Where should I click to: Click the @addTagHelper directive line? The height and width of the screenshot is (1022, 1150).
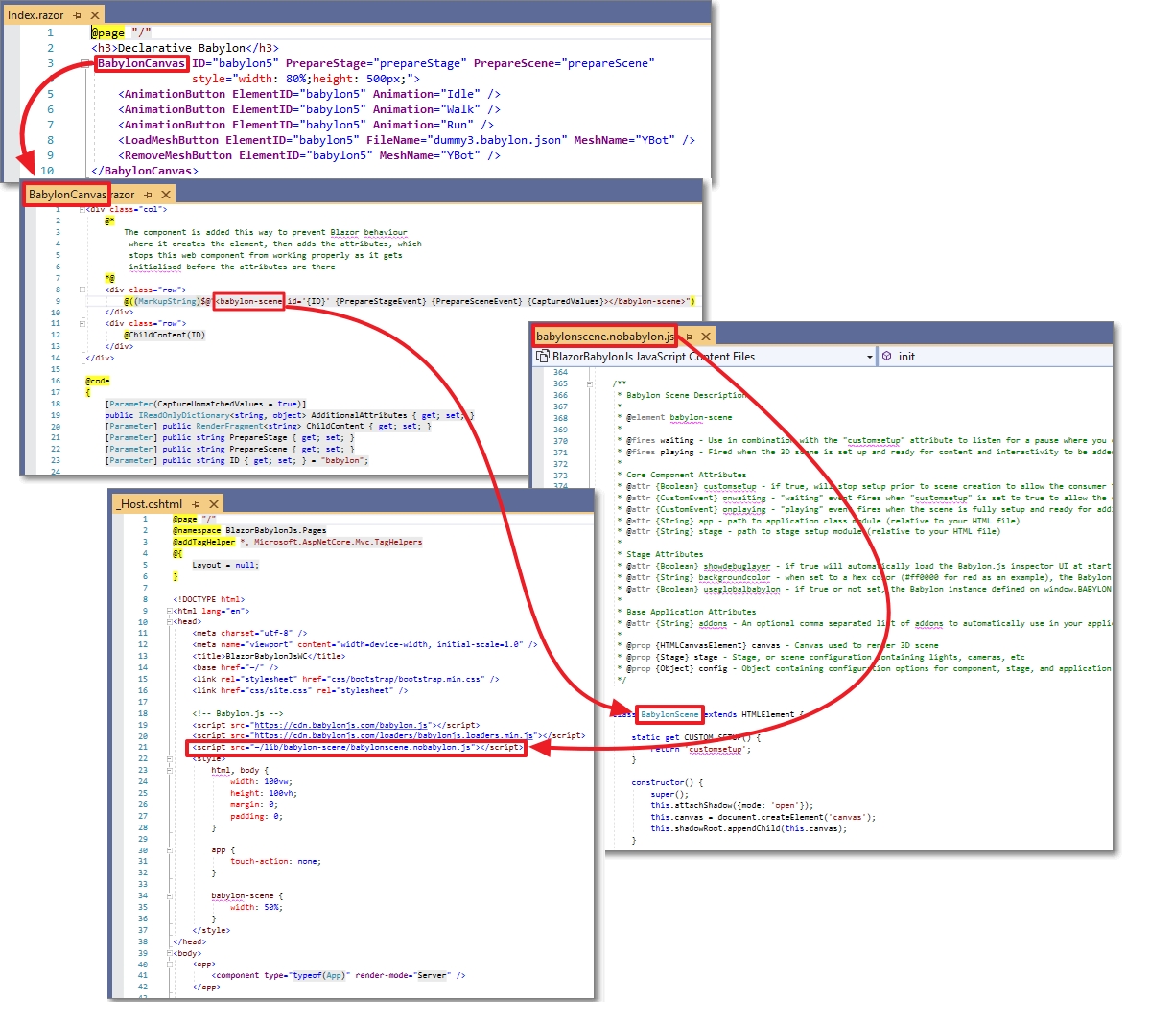(297, 542)
